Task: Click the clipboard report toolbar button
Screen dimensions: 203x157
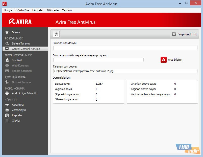Action: point(56,34)
